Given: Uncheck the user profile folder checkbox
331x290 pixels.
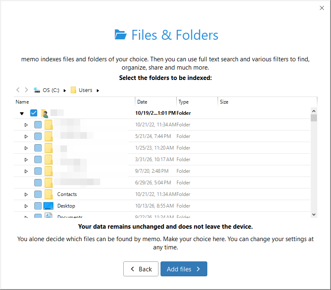Looking at the screenshot, I should (x=34, y=113).
